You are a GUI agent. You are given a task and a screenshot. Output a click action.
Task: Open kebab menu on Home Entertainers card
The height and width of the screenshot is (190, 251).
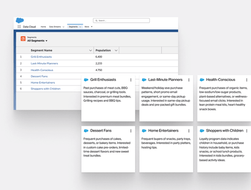point(189,131)
